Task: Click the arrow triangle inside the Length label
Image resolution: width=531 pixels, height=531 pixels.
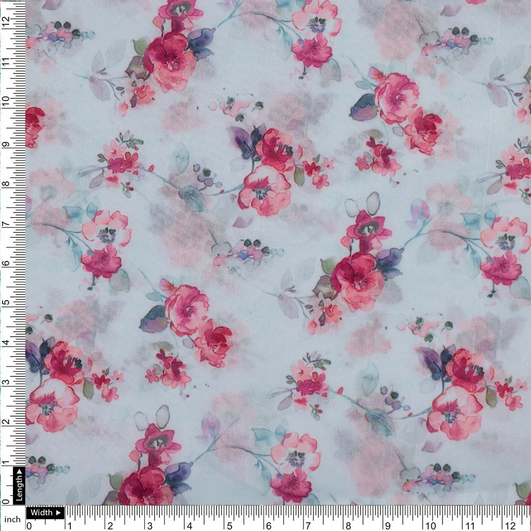Action: click(x=19, y=473)
